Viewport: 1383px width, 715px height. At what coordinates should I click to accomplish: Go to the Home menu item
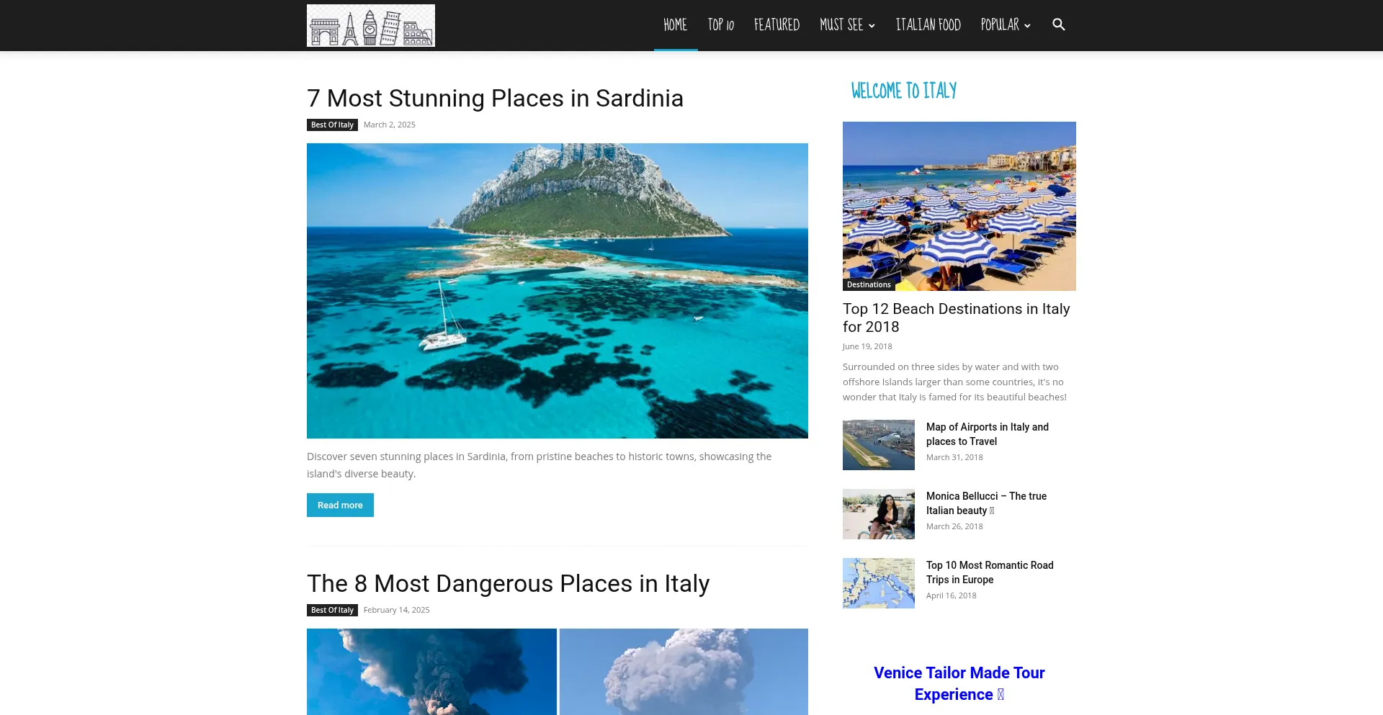tap(676, 25)
